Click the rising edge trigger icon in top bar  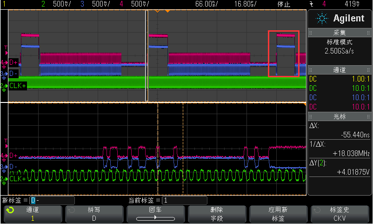(x=311, y=4)
